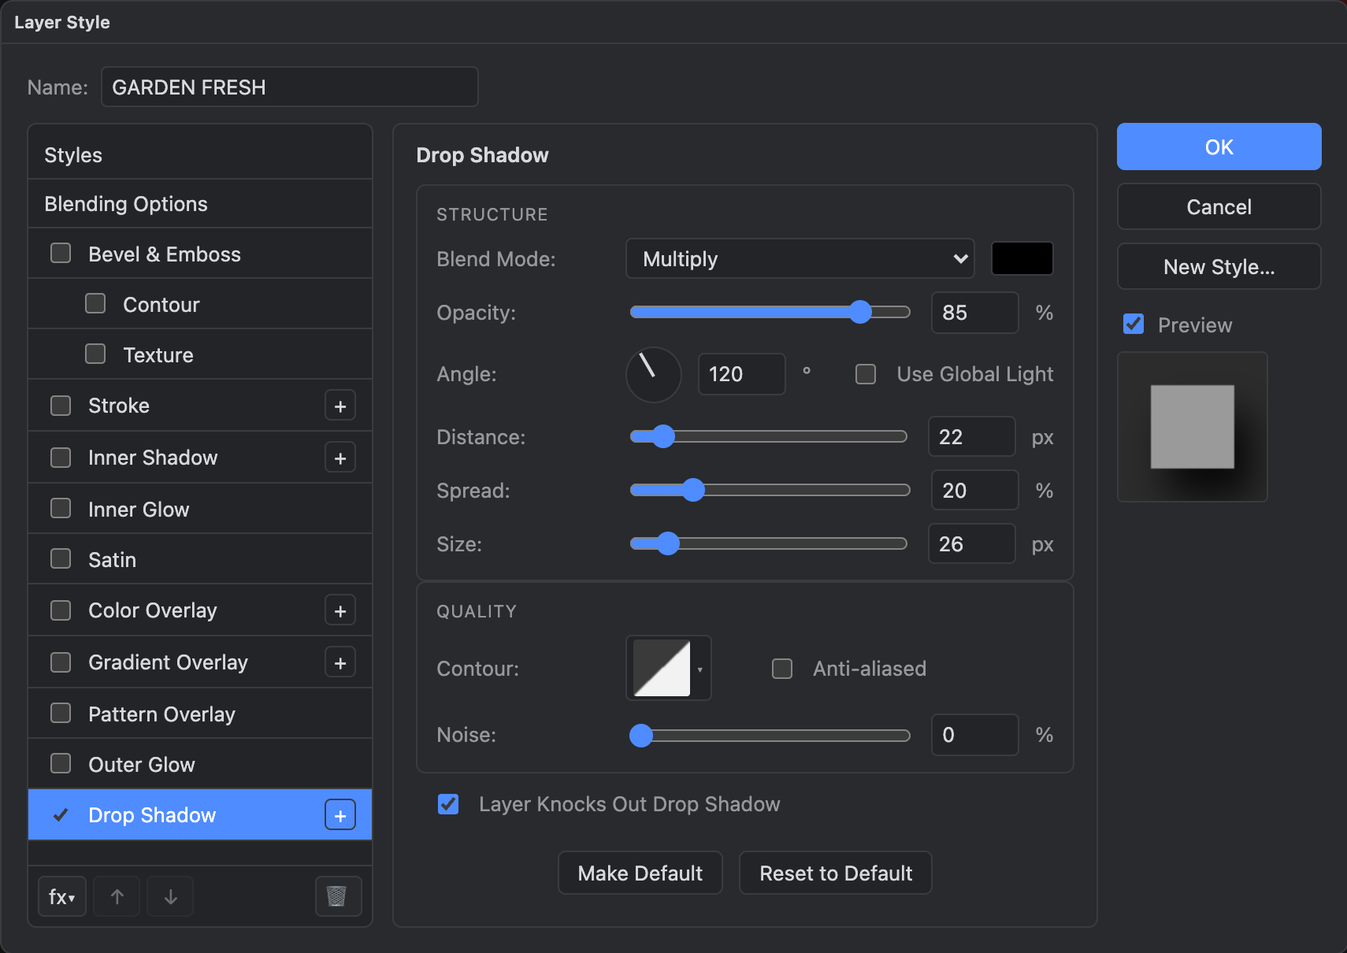1347x953 pixels.
Task: Tick the Gradient Overlay checkbox
Action: (x=61, y=662)
